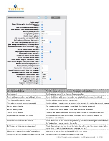
Task: Click info icon beside Allow reserve transactions on In-Process items
Action: (39, 44)
